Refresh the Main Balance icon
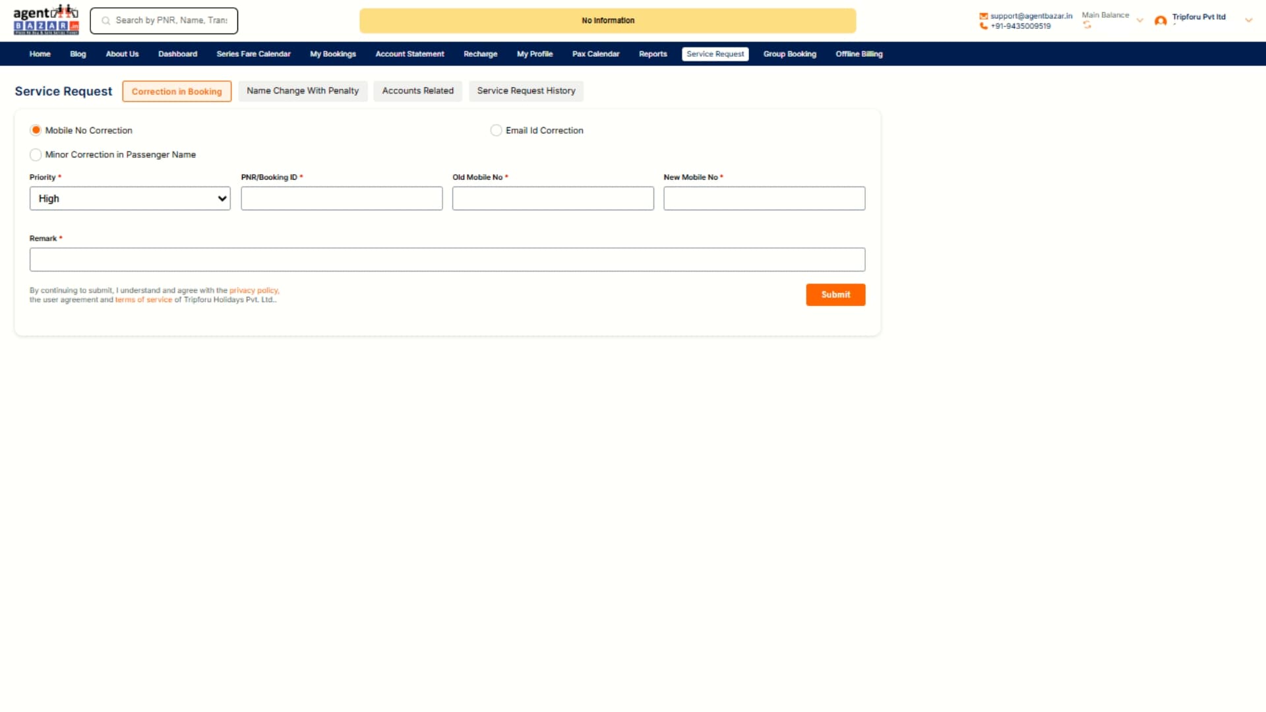The image size is (1266, 712). (x=1087, y=26)
